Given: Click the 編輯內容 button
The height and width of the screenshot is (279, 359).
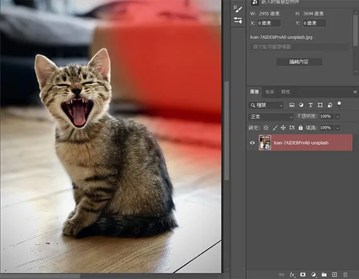Looking at the screenshot, I should tap(299, 62).
